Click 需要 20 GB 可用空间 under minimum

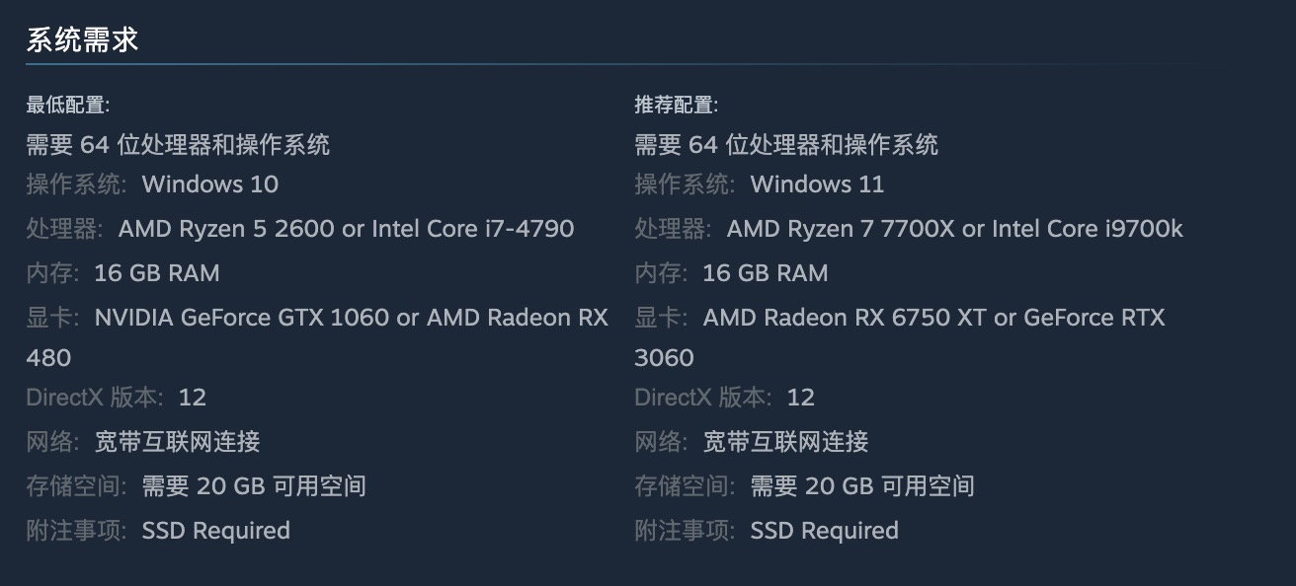click(x=254, y=486)
